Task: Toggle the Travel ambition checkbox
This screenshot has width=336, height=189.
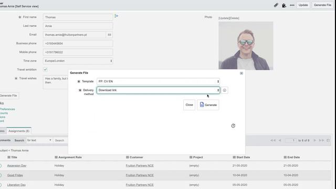Action: pyautogui.click(x=45, y=69)
